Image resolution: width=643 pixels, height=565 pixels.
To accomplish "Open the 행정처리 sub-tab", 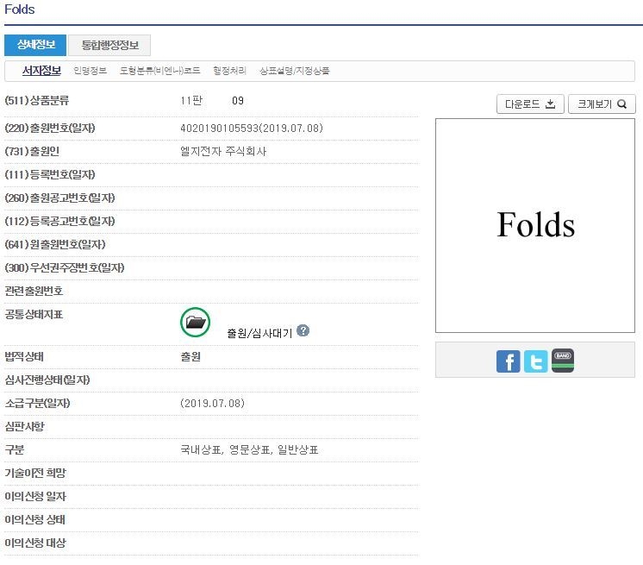I will [x=229, y=71].
